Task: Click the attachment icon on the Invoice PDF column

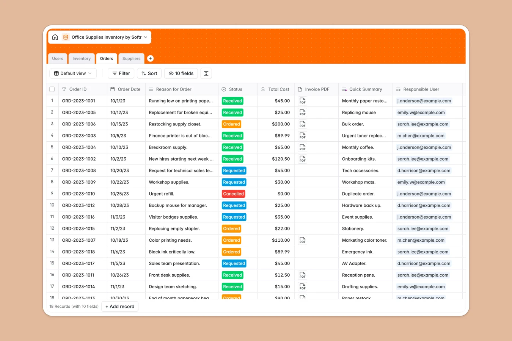Action: (300, 89)
